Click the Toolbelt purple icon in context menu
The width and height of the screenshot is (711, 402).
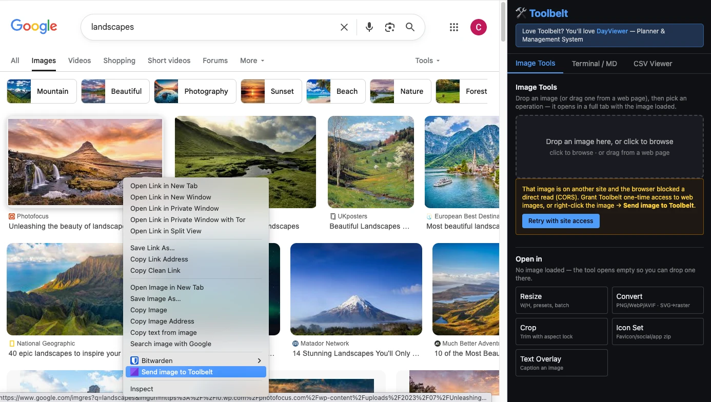coord(134,372)
